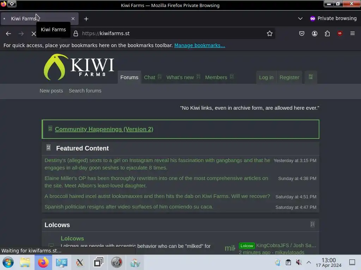Image resolution: width=361 pixels, height=270 pixels.
Task: Click the Yesterday at 3:15 PM timestamp
Action: (x=295, y=161)
